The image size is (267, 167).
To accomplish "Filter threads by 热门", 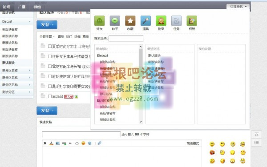I will click(x=69, y=36).
